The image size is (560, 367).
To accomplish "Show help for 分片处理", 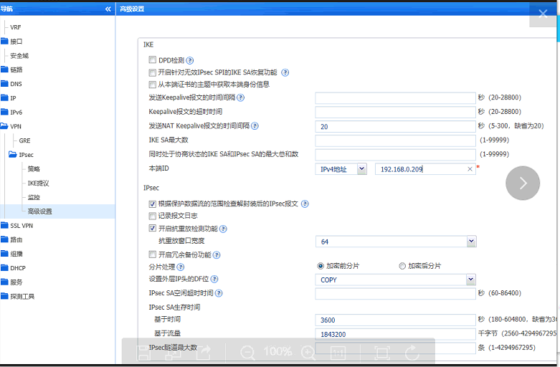I will tap(181, 267).
